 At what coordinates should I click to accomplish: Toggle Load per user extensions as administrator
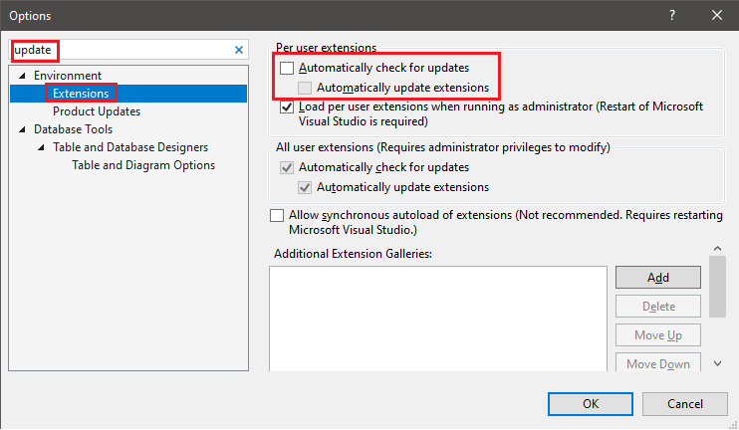click(288, 107)
